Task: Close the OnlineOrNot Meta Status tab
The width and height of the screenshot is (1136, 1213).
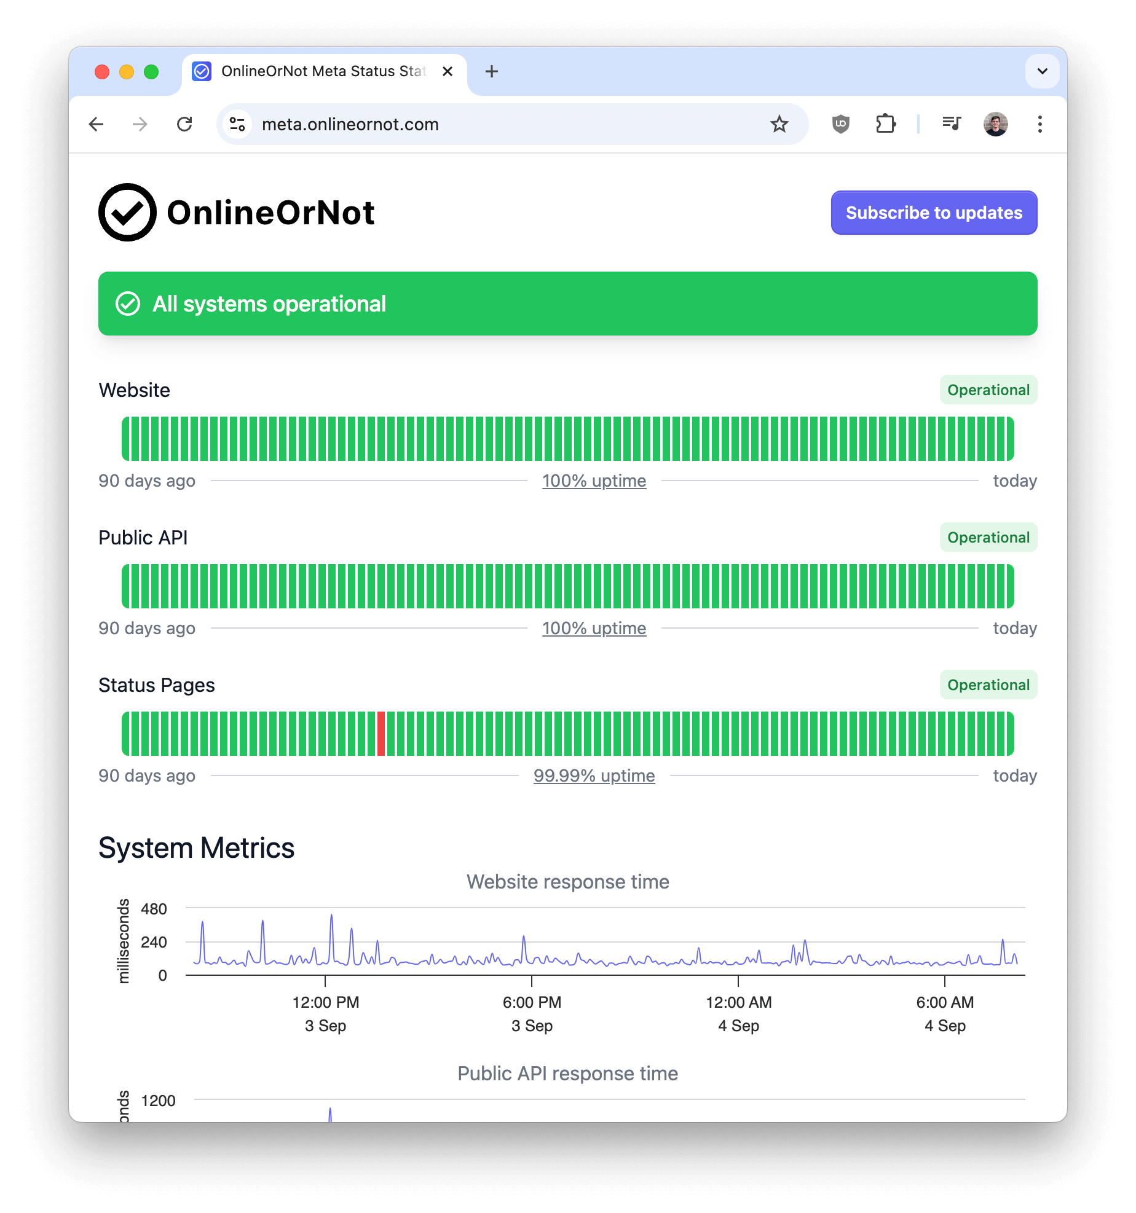Action: pos(448,71)
